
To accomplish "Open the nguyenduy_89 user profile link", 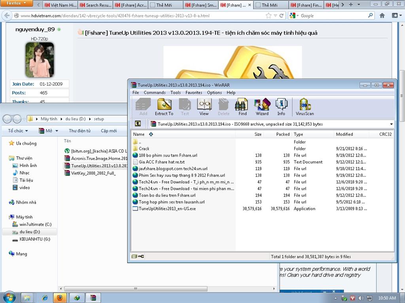I will (x=35, y=29).
